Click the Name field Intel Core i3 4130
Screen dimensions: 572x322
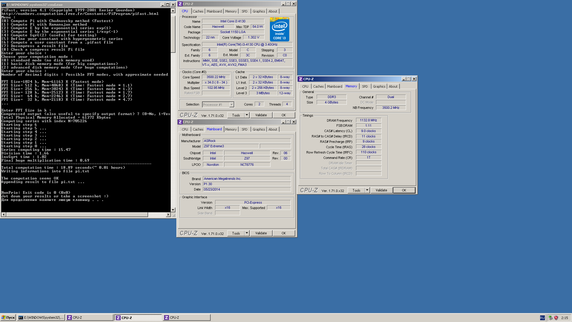click(x=233, y=21)
